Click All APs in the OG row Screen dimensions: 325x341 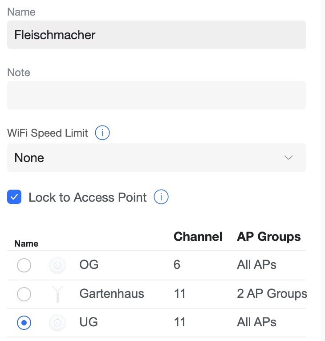(x=256, y=265)
